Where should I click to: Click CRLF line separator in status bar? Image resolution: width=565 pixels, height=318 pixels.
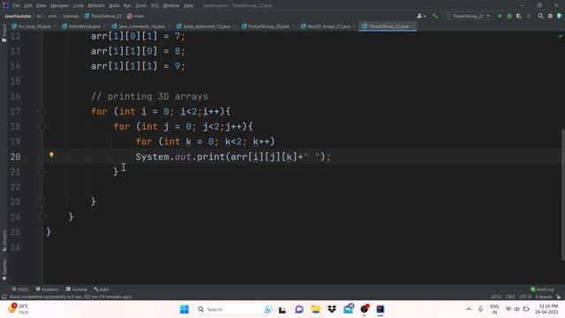tap(510, 297)
